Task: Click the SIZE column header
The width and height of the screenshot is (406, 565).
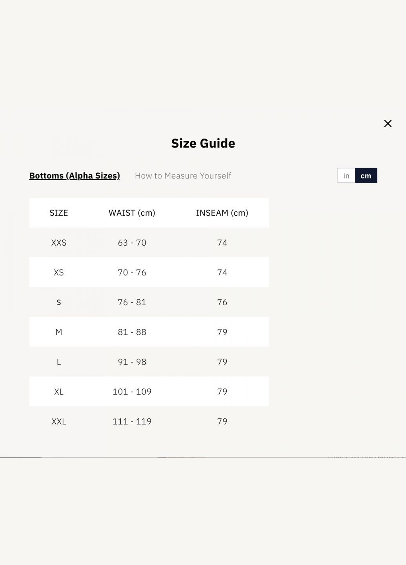Action: point(59,213)
